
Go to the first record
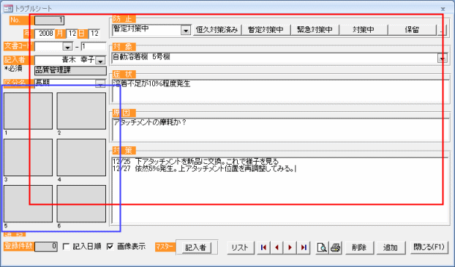point(264,247)
